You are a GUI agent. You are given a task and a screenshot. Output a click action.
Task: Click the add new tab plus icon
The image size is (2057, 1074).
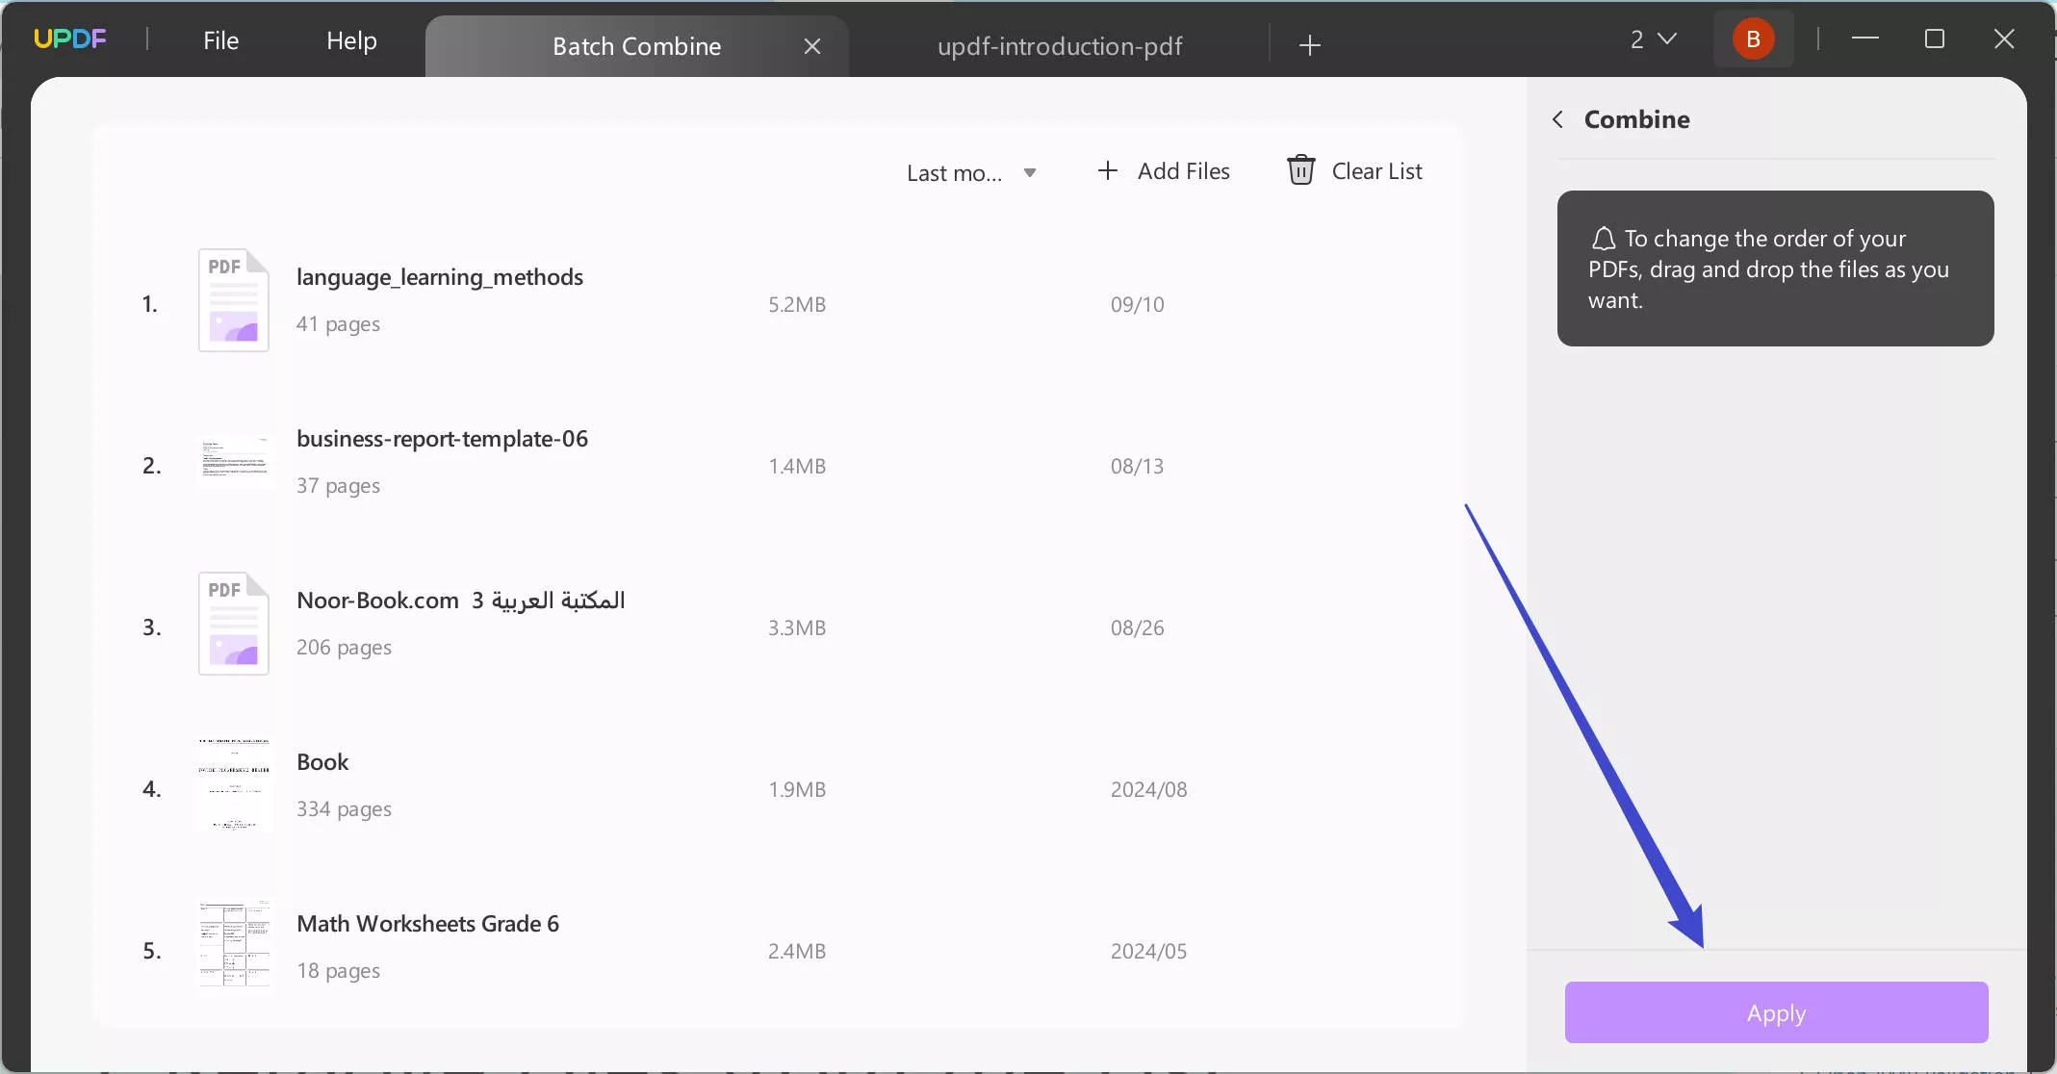coord(1309,45)
